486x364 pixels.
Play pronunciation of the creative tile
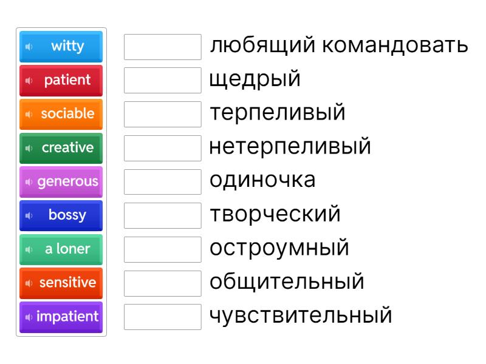29,148
